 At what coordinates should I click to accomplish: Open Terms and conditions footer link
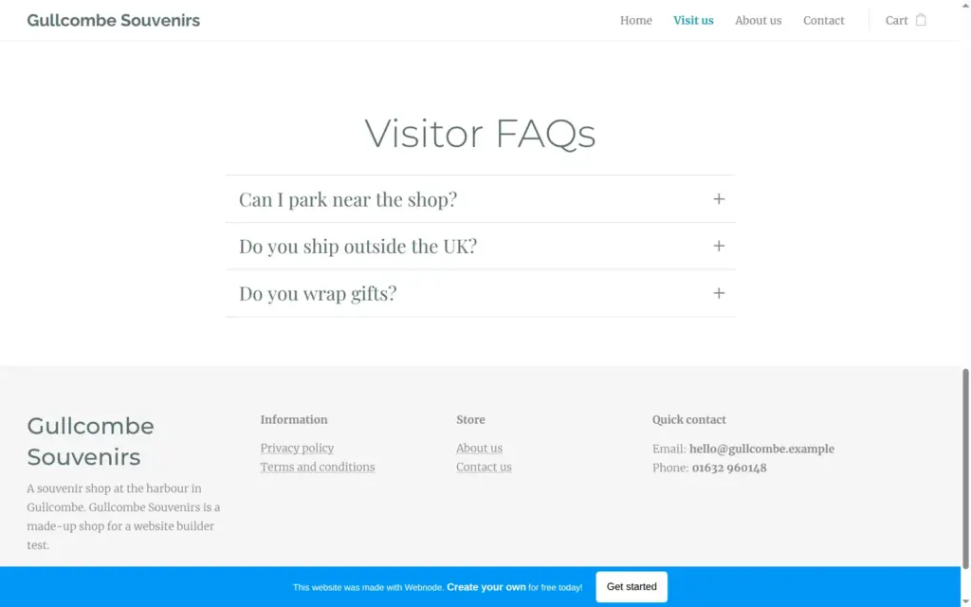coord(317,467)
